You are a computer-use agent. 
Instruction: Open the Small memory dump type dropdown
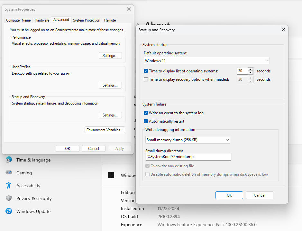[x=188, y=140]
